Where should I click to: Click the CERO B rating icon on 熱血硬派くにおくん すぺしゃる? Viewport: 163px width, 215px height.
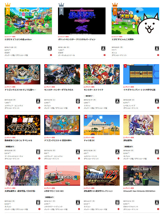(x=38, y=152)
